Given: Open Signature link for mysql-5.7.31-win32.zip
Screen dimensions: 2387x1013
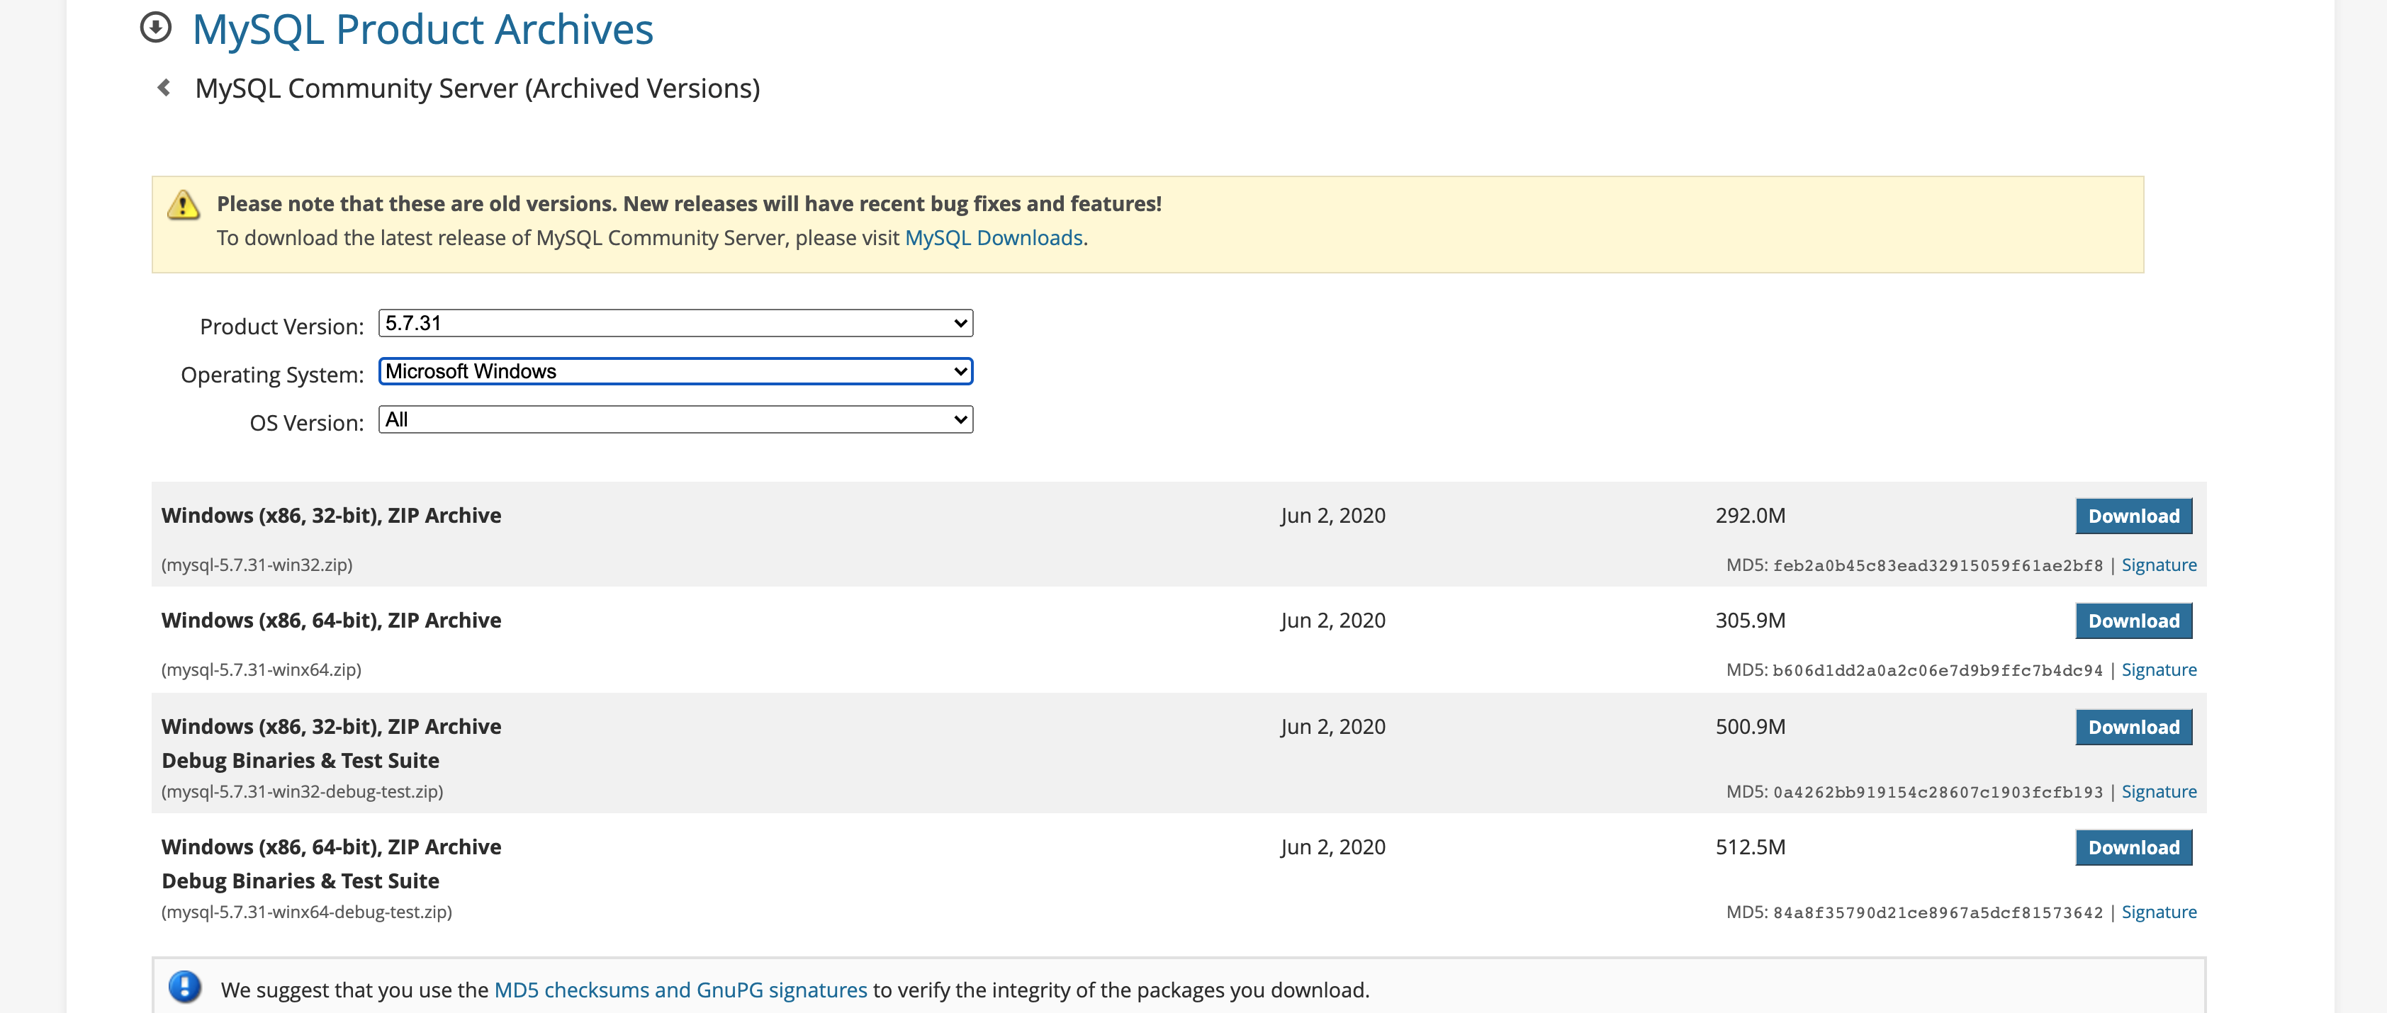Looking at the screenshot, I should pos(2159,565).
